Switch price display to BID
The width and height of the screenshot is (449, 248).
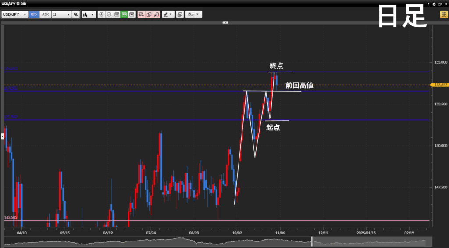point(34,14)
